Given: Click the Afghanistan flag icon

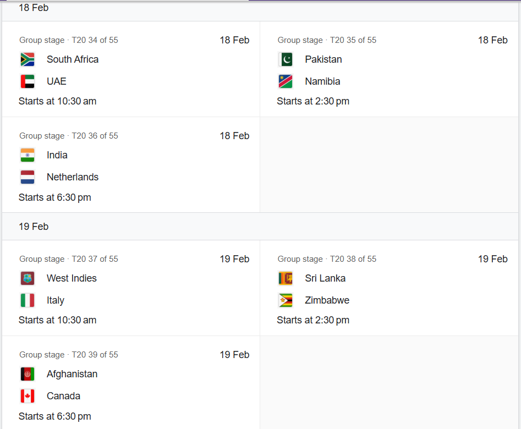Looking at the screenshot, I should (28, 374).
